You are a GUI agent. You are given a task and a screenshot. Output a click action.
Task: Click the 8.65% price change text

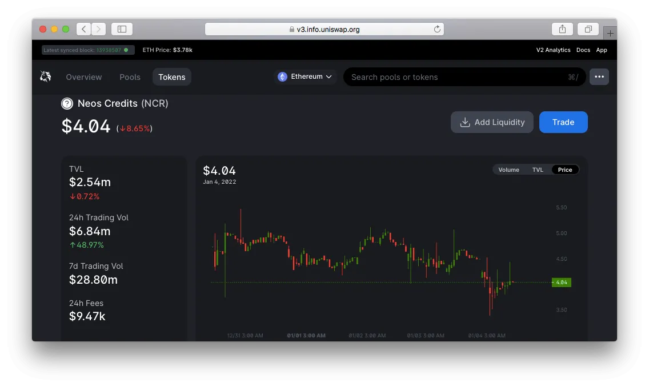click(x=134, y=128)
